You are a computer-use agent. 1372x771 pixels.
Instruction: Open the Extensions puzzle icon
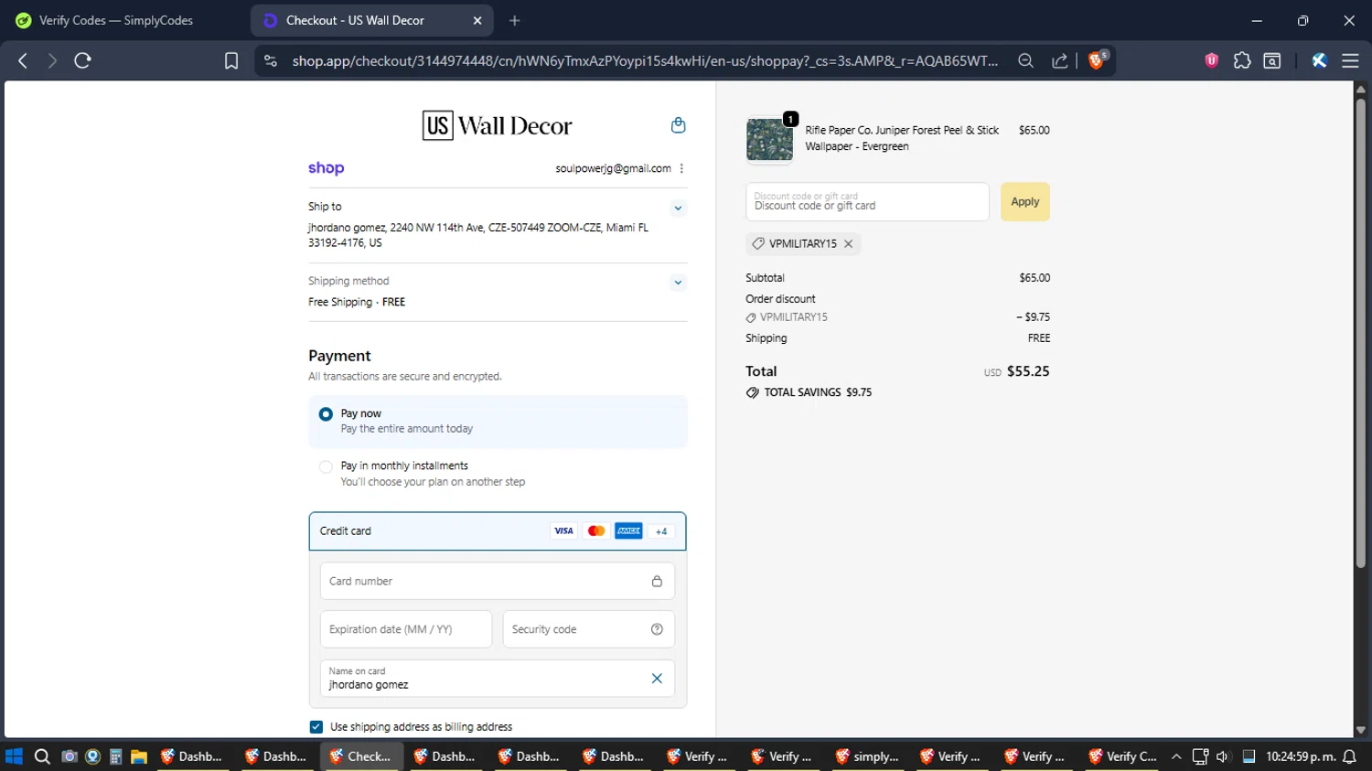pos(1242,60)
